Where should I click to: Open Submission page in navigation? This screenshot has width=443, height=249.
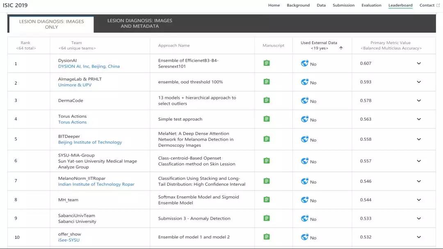pyautogui.click(x=344, y=5)
